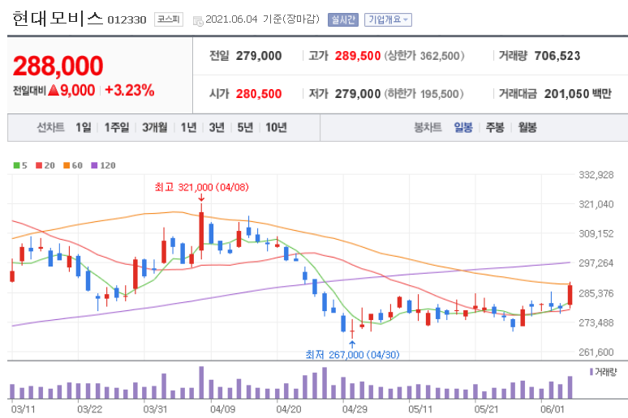
Task: Click the red 20-day moving average swatch
Action: tap(39, 165)
